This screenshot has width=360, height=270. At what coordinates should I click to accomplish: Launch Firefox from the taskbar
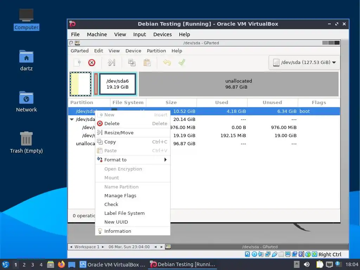point(61,264)
